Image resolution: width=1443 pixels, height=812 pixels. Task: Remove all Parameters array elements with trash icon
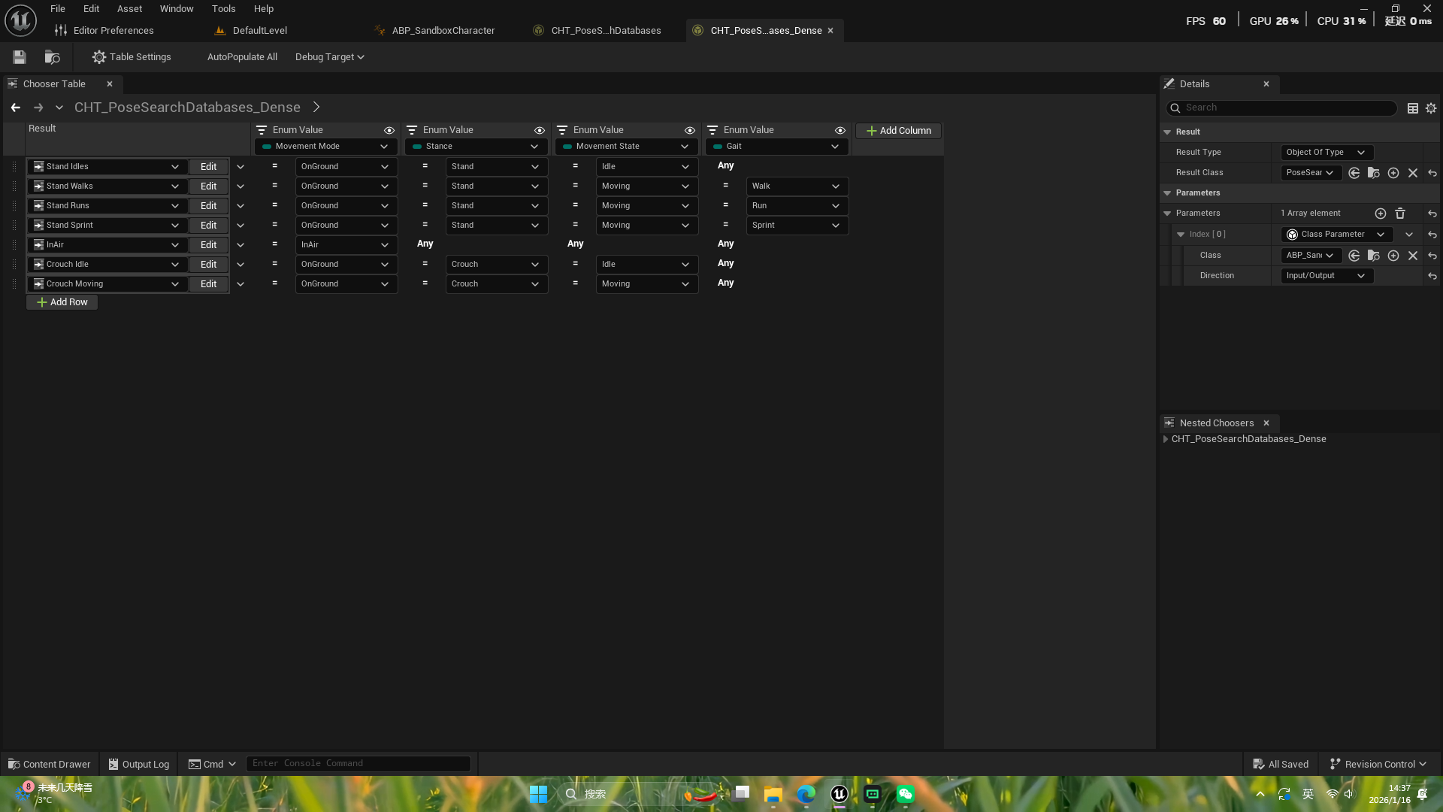coord(1399,214)
